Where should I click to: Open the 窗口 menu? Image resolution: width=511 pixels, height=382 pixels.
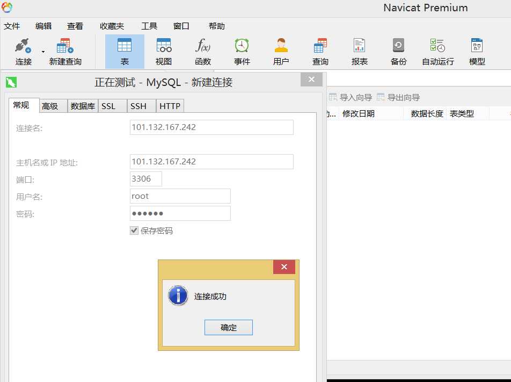pyautogui.click(x=181, y=26)
